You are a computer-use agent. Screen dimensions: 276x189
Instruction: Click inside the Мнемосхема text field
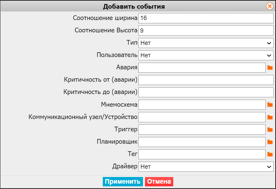202,105
